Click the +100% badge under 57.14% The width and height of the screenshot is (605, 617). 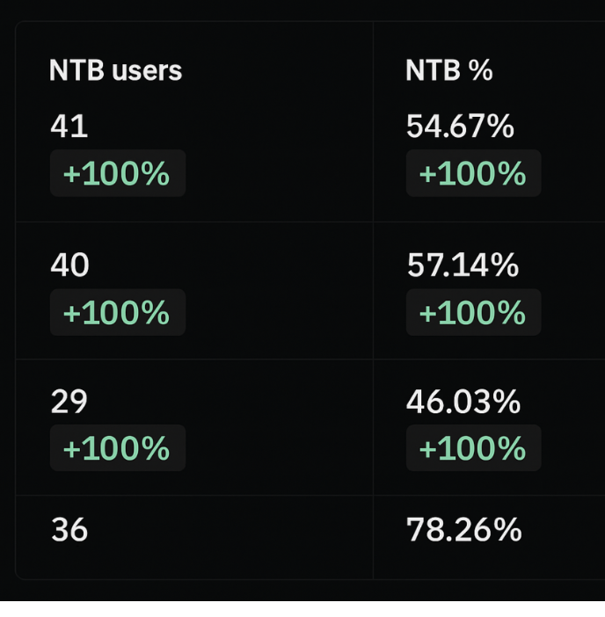(473, 312)
